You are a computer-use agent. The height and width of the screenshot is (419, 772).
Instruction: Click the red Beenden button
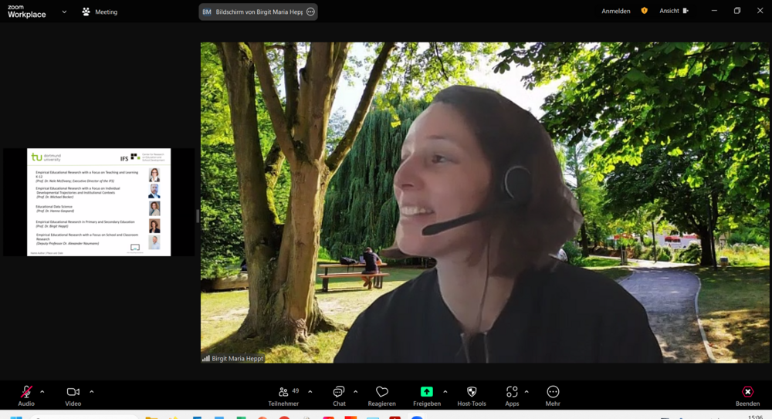tap(747, 392)
